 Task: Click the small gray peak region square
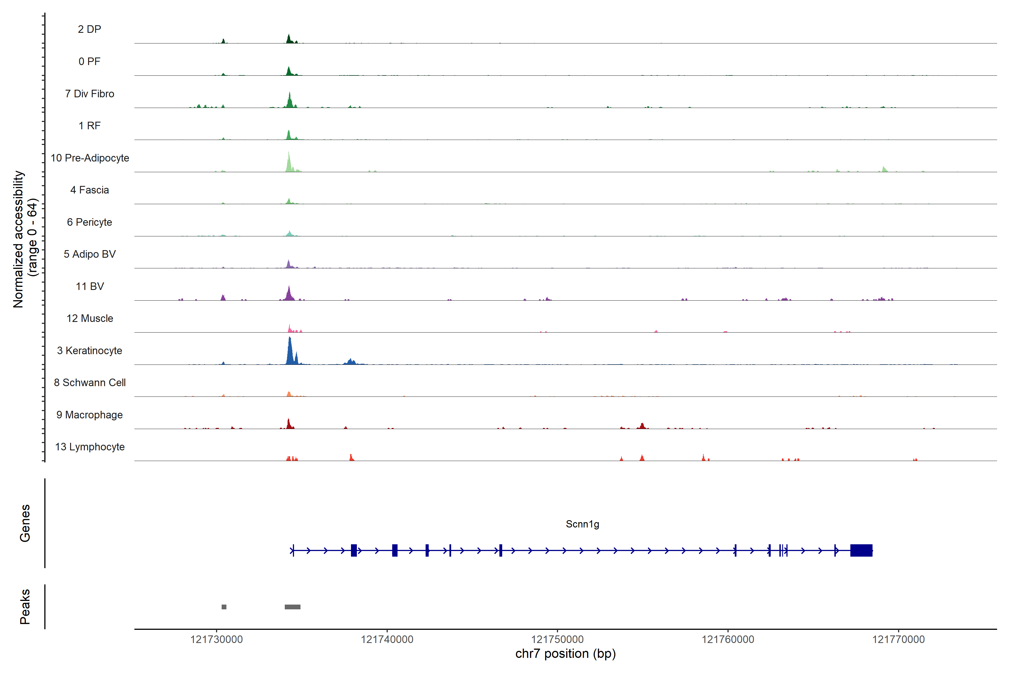point(224,607)
